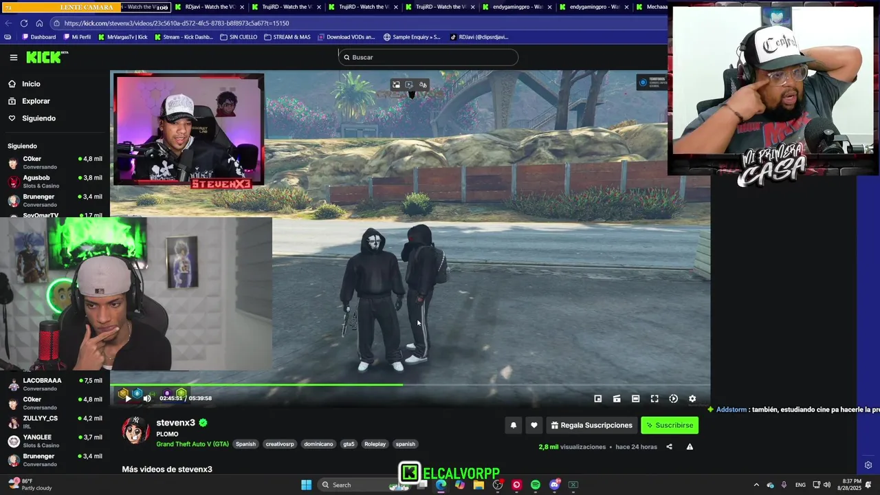Open the Kick hamburger menu

[14, 57]
